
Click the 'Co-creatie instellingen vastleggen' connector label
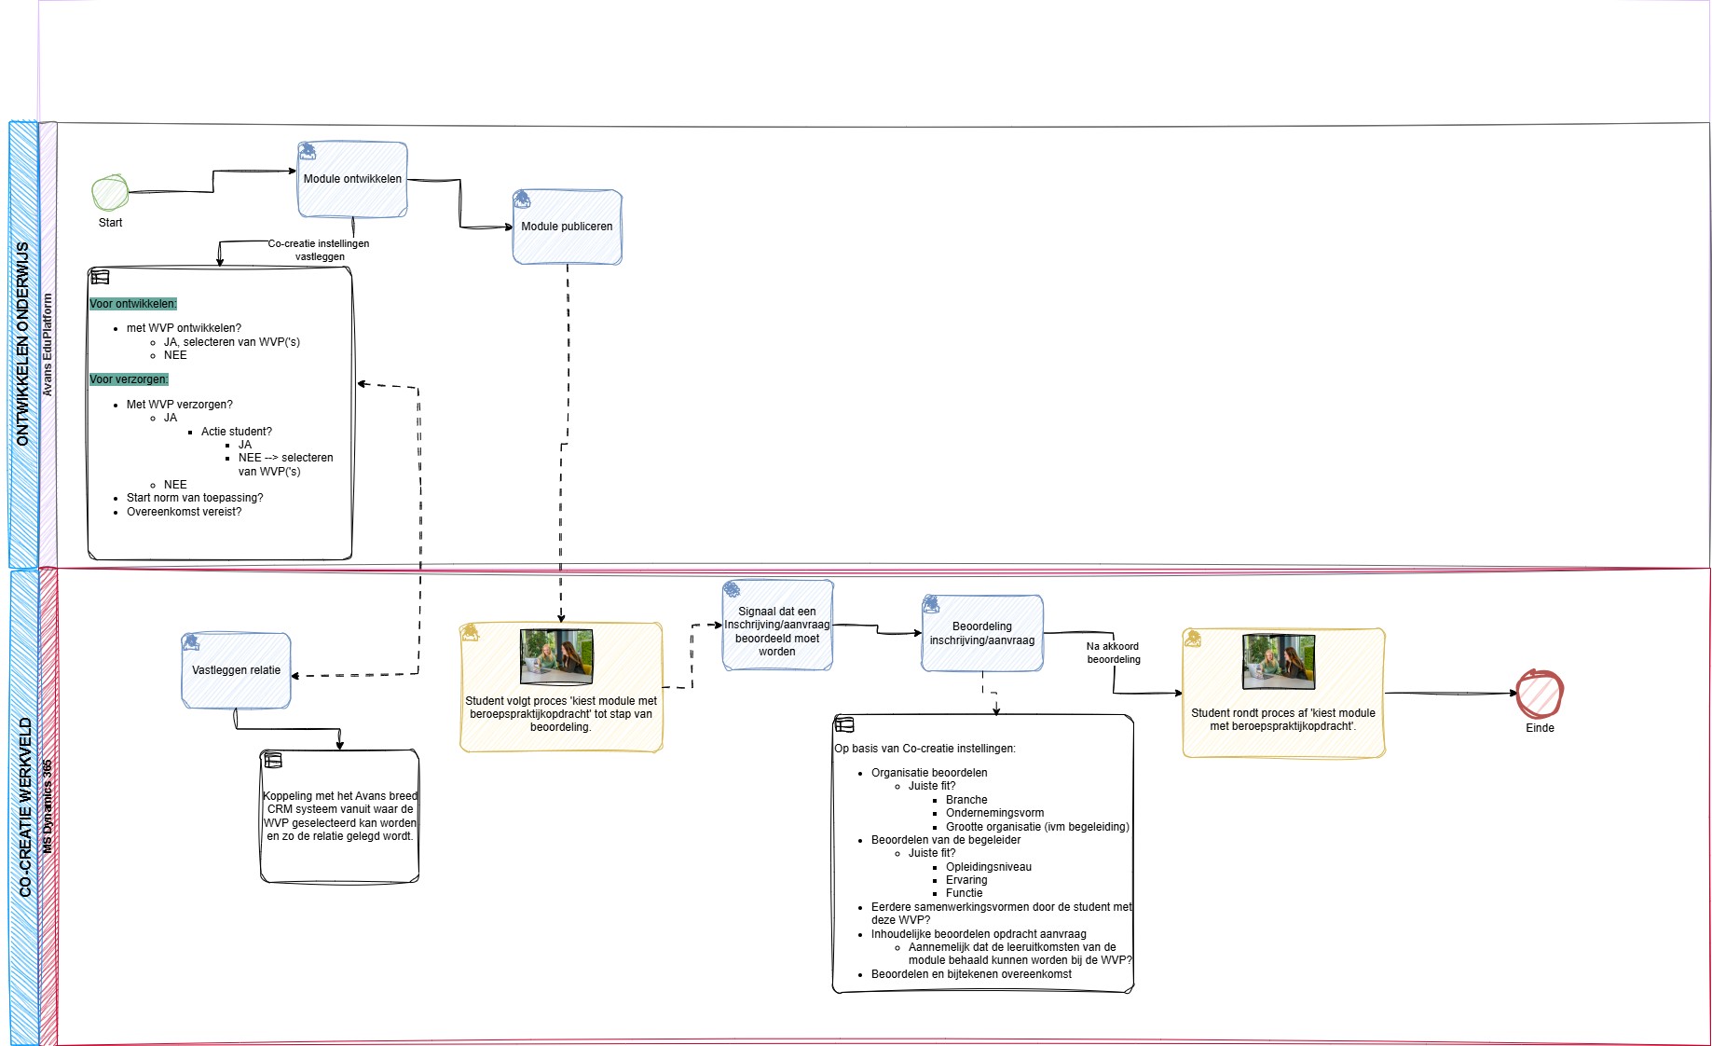click(319, 250)
